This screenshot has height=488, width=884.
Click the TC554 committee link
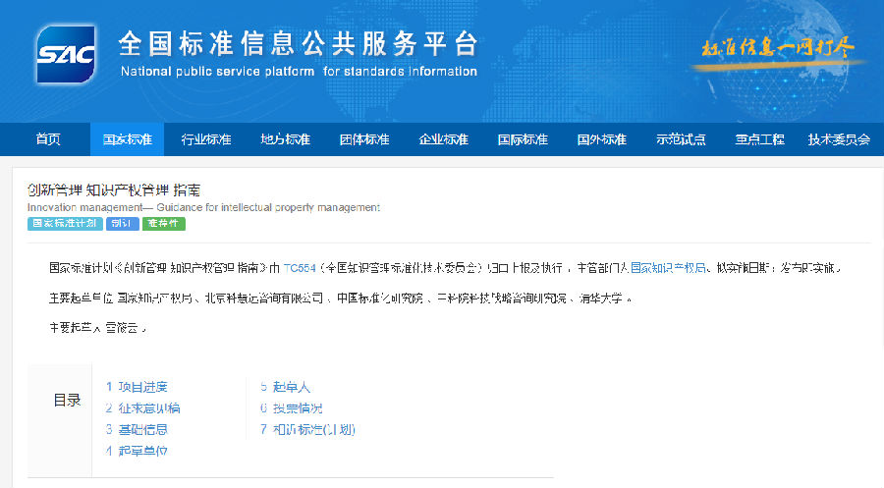tap(300, 268)
